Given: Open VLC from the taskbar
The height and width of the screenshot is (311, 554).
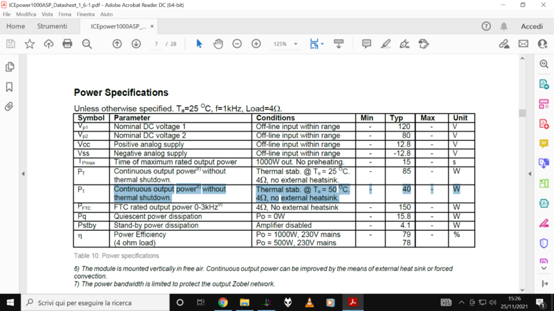Looking at the screenshot, I should (x=309, y=303).
